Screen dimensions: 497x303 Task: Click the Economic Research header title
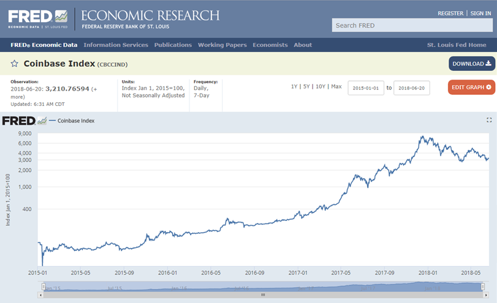[150, 15]
